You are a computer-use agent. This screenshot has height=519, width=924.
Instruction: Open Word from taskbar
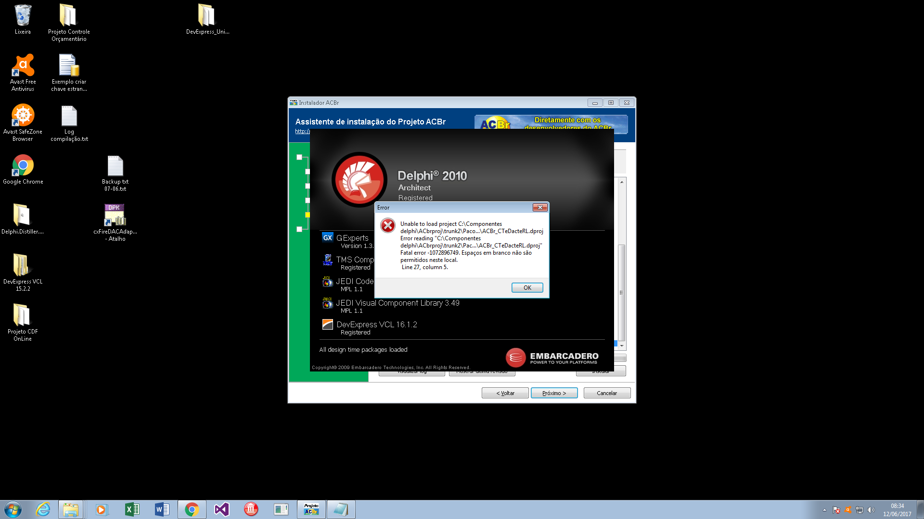162,509
